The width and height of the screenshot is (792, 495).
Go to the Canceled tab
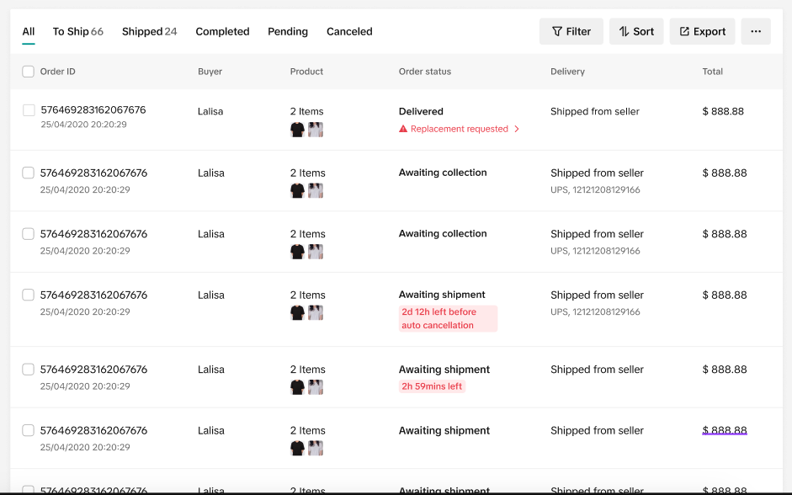[x=349, y=32]
